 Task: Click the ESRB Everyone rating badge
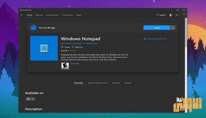tap(65, 66)
